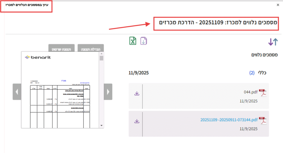
Task: Download the 044.pdf file using its download icon
Action: [137, 93]
